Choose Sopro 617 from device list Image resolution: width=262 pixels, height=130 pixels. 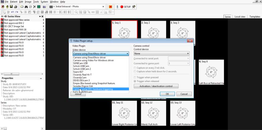click(x=101, y=72)
